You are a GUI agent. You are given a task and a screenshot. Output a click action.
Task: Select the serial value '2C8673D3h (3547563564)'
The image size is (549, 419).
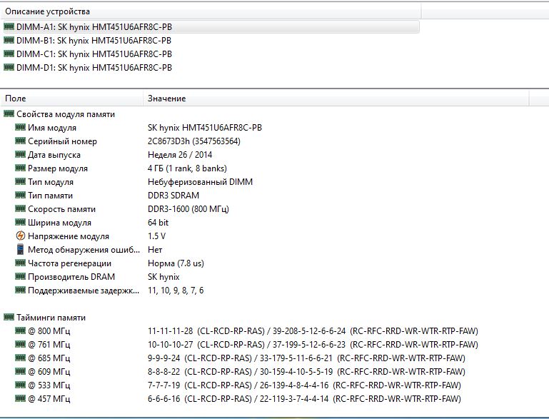pos(194,141)
